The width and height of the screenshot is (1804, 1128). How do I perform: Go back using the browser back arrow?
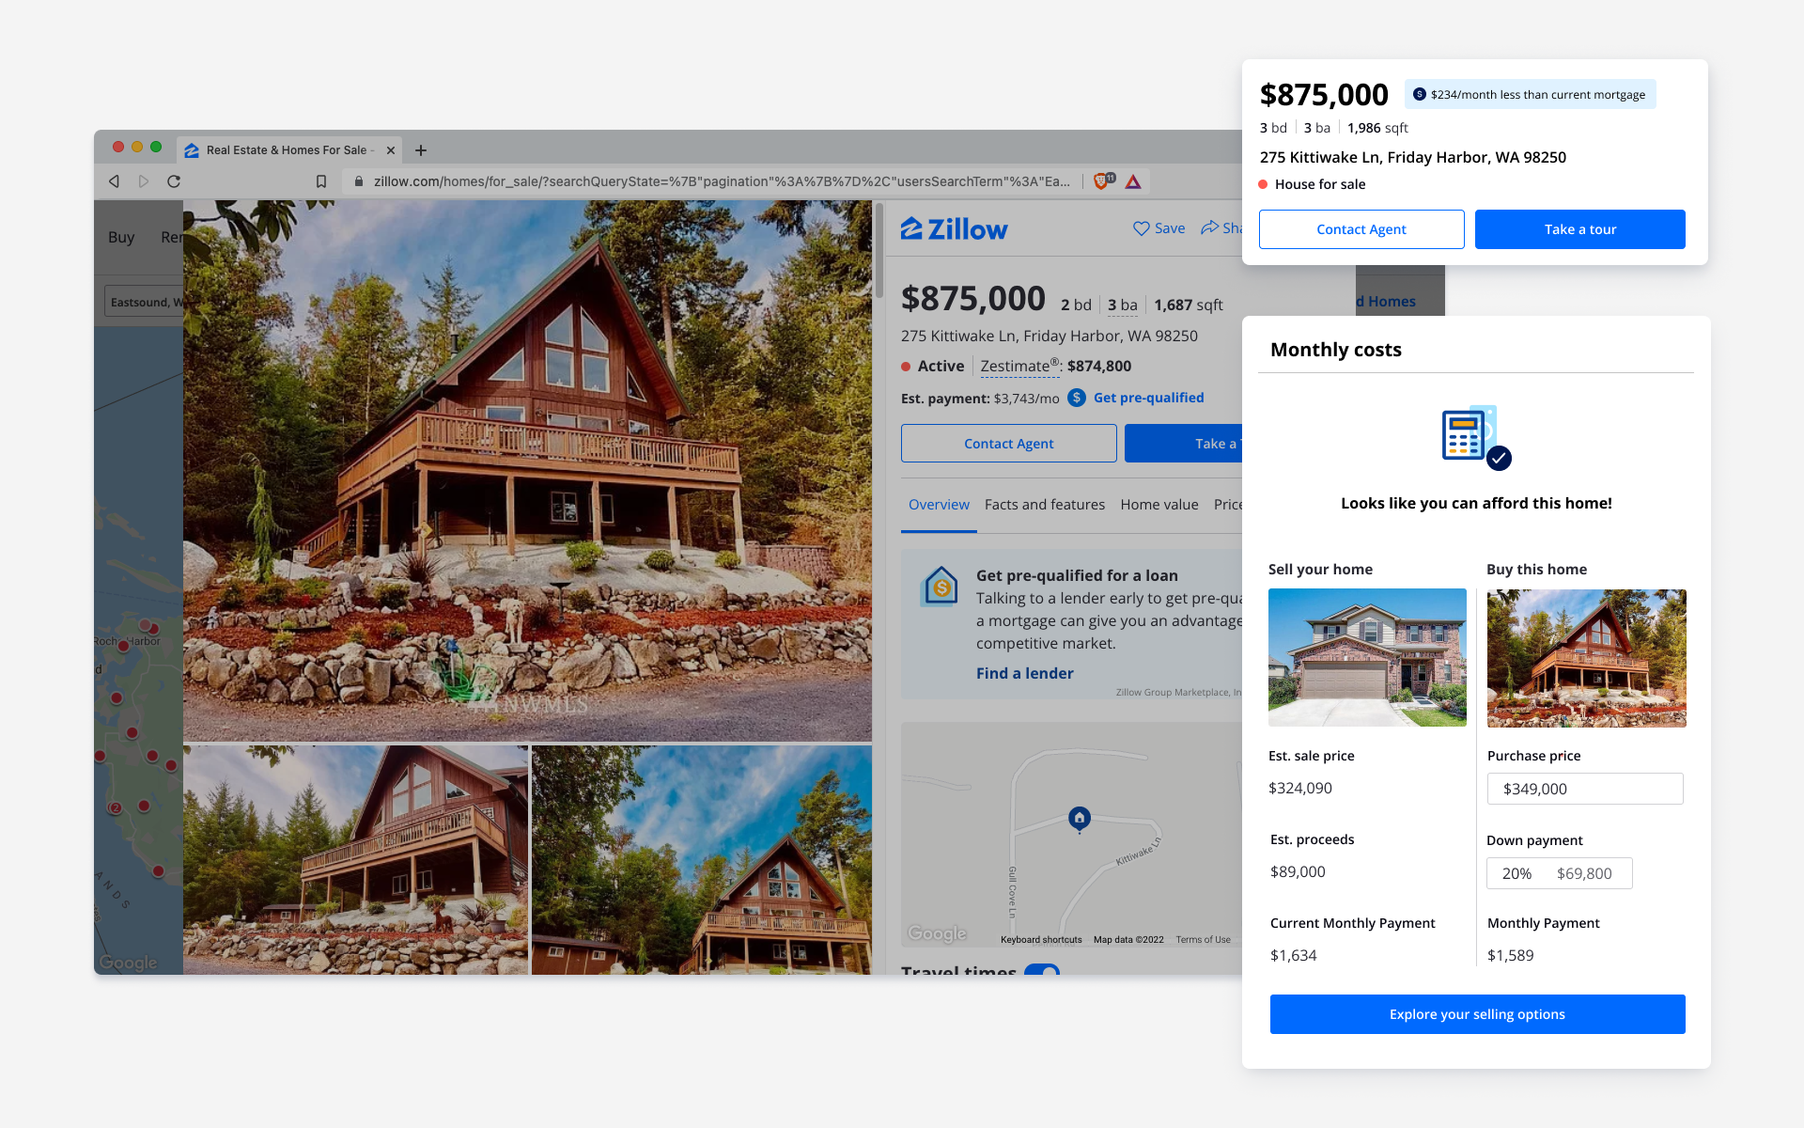pyautogui.click(x=114, y=181)
